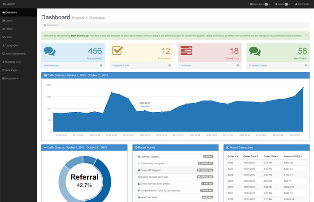The height and width of the screenshot is (202, 314).
Task: Click arrow icon beside Fix Issues
Action: (238, 66)
